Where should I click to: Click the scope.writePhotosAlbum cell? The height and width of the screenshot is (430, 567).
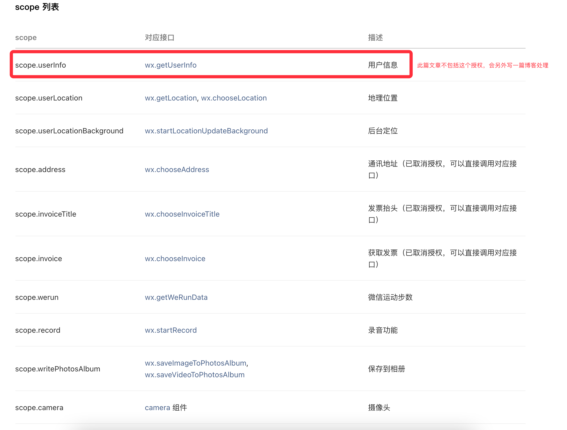58,369
